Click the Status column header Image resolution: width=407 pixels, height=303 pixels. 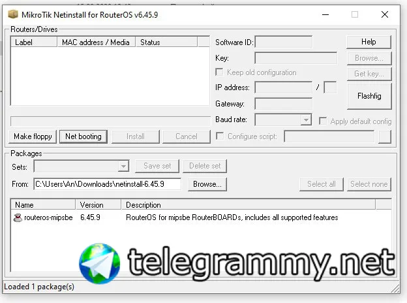[x=166, y=42]
